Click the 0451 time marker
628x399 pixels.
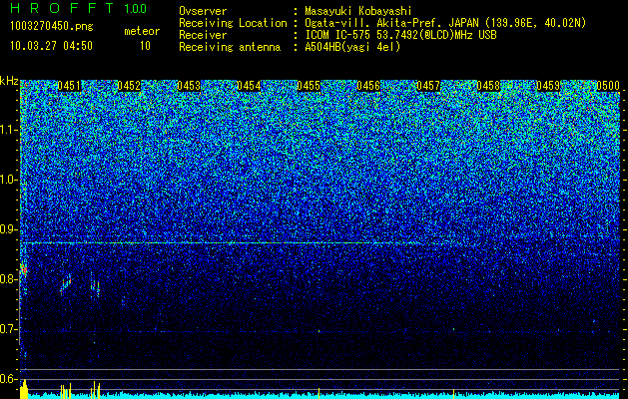tap(69, 86)
